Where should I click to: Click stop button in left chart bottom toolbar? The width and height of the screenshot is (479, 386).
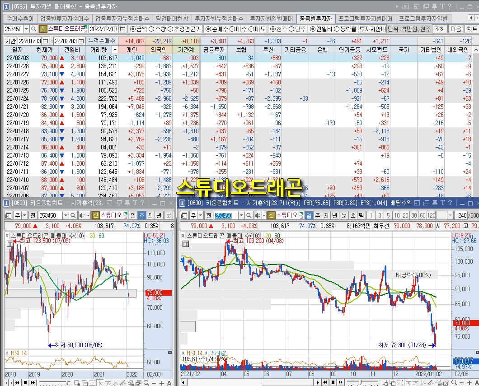(25, 382)
